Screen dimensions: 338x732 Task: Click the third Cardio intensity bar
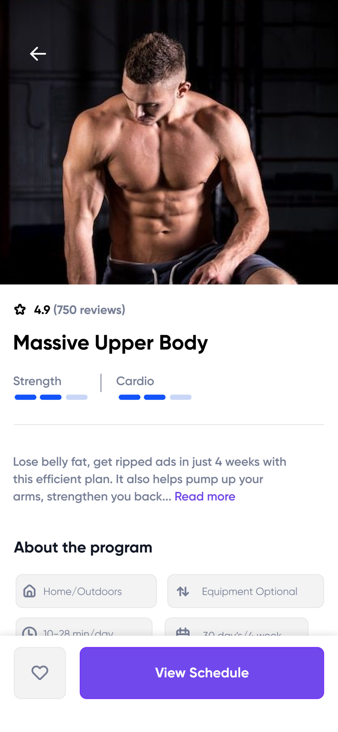(x=181, y=397)
